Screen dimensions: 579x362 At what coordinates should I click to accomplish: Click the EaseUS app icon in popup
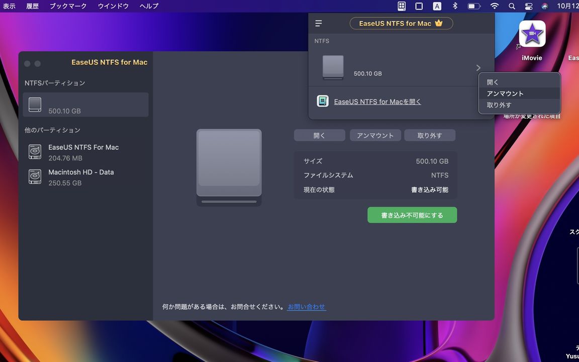coord(322,101)
